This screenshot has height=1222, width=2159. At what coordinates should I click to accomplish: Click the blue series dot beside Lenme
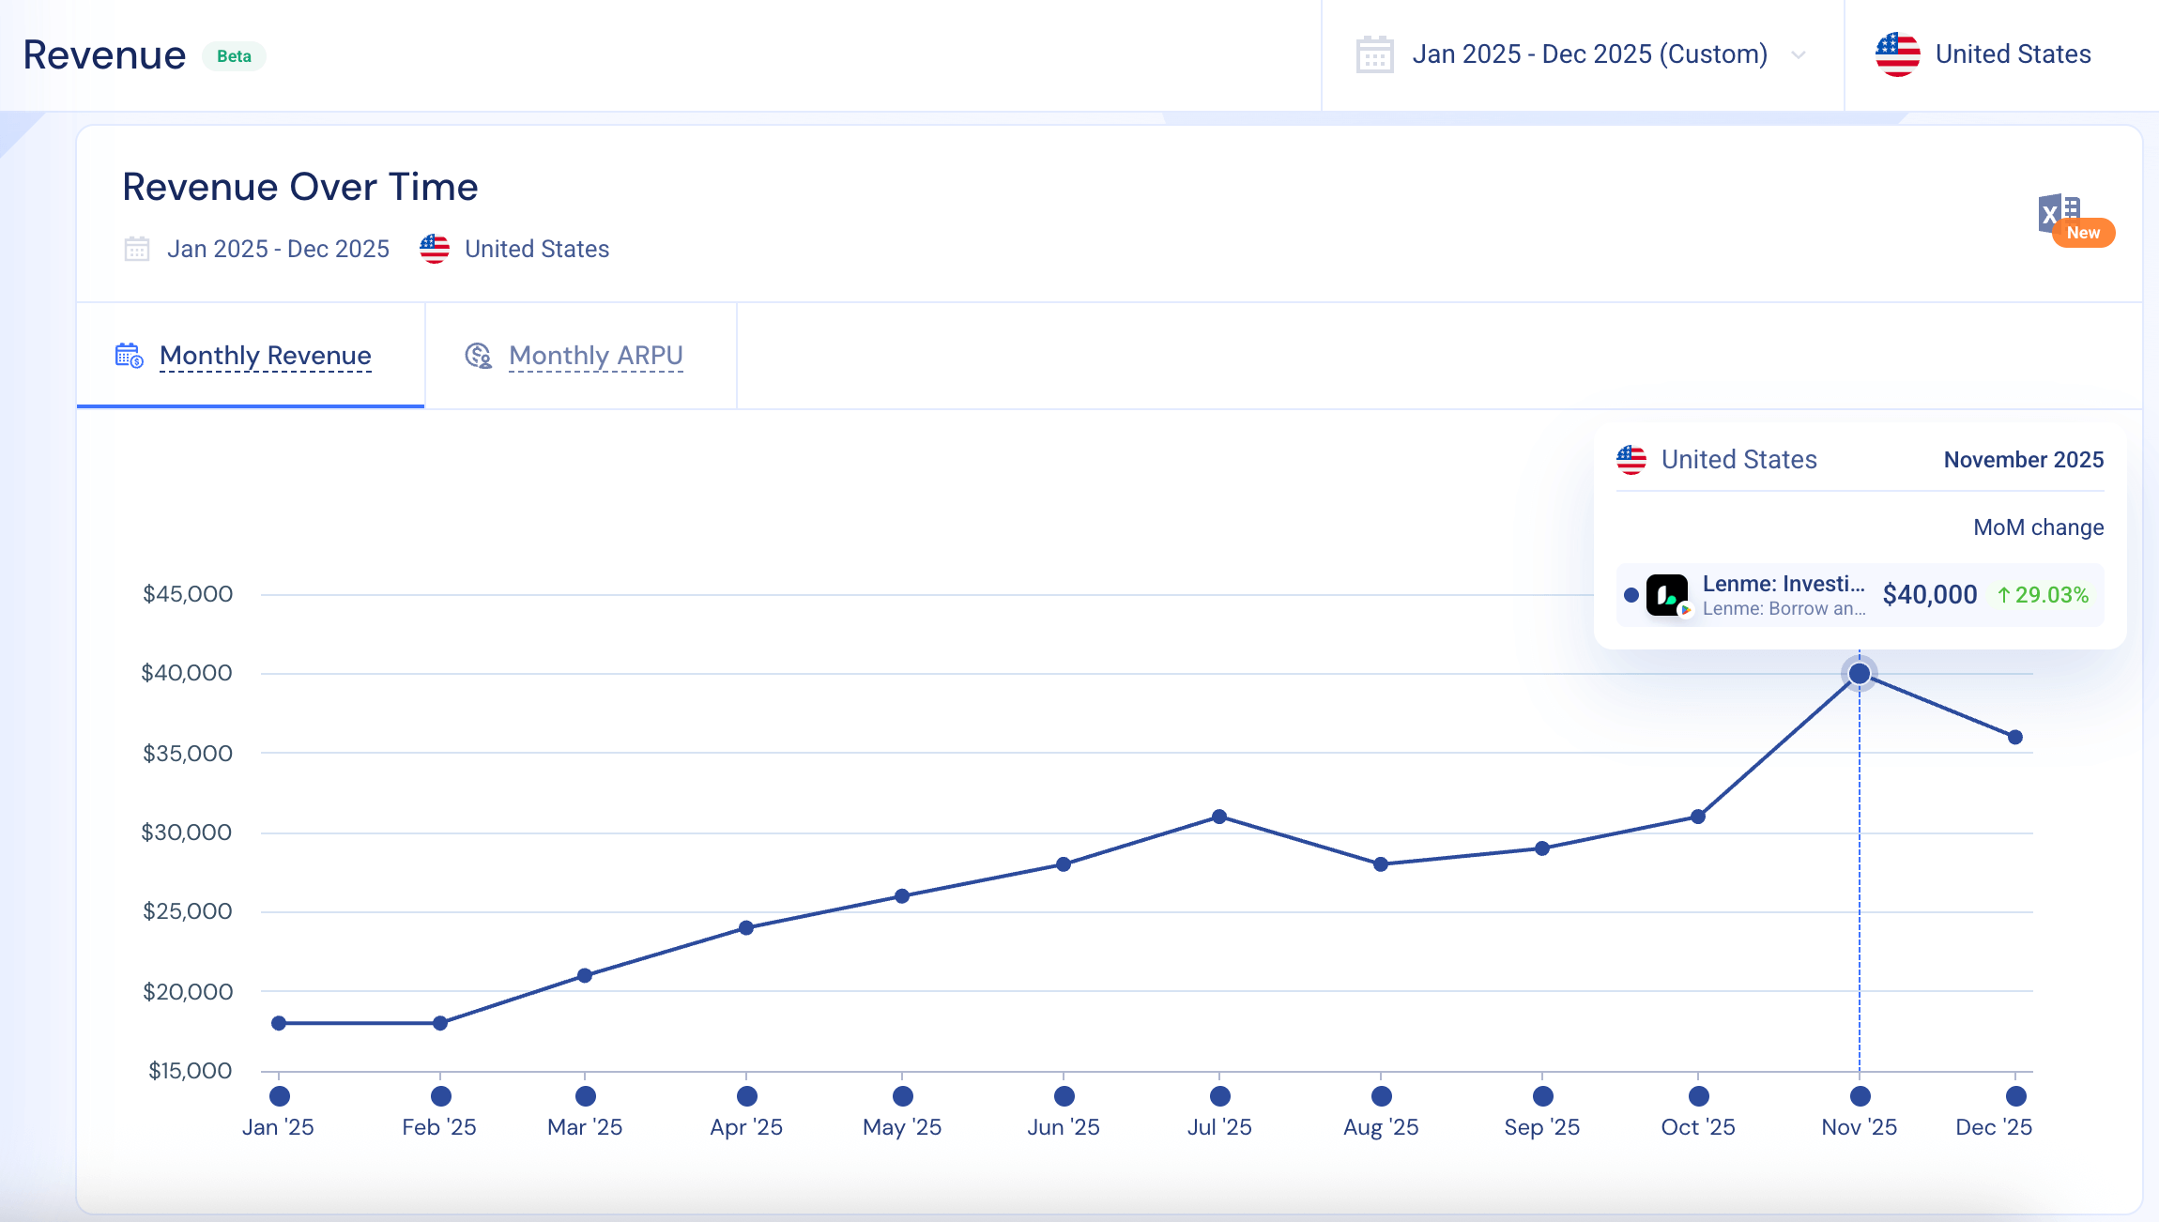click(1631, 595)
